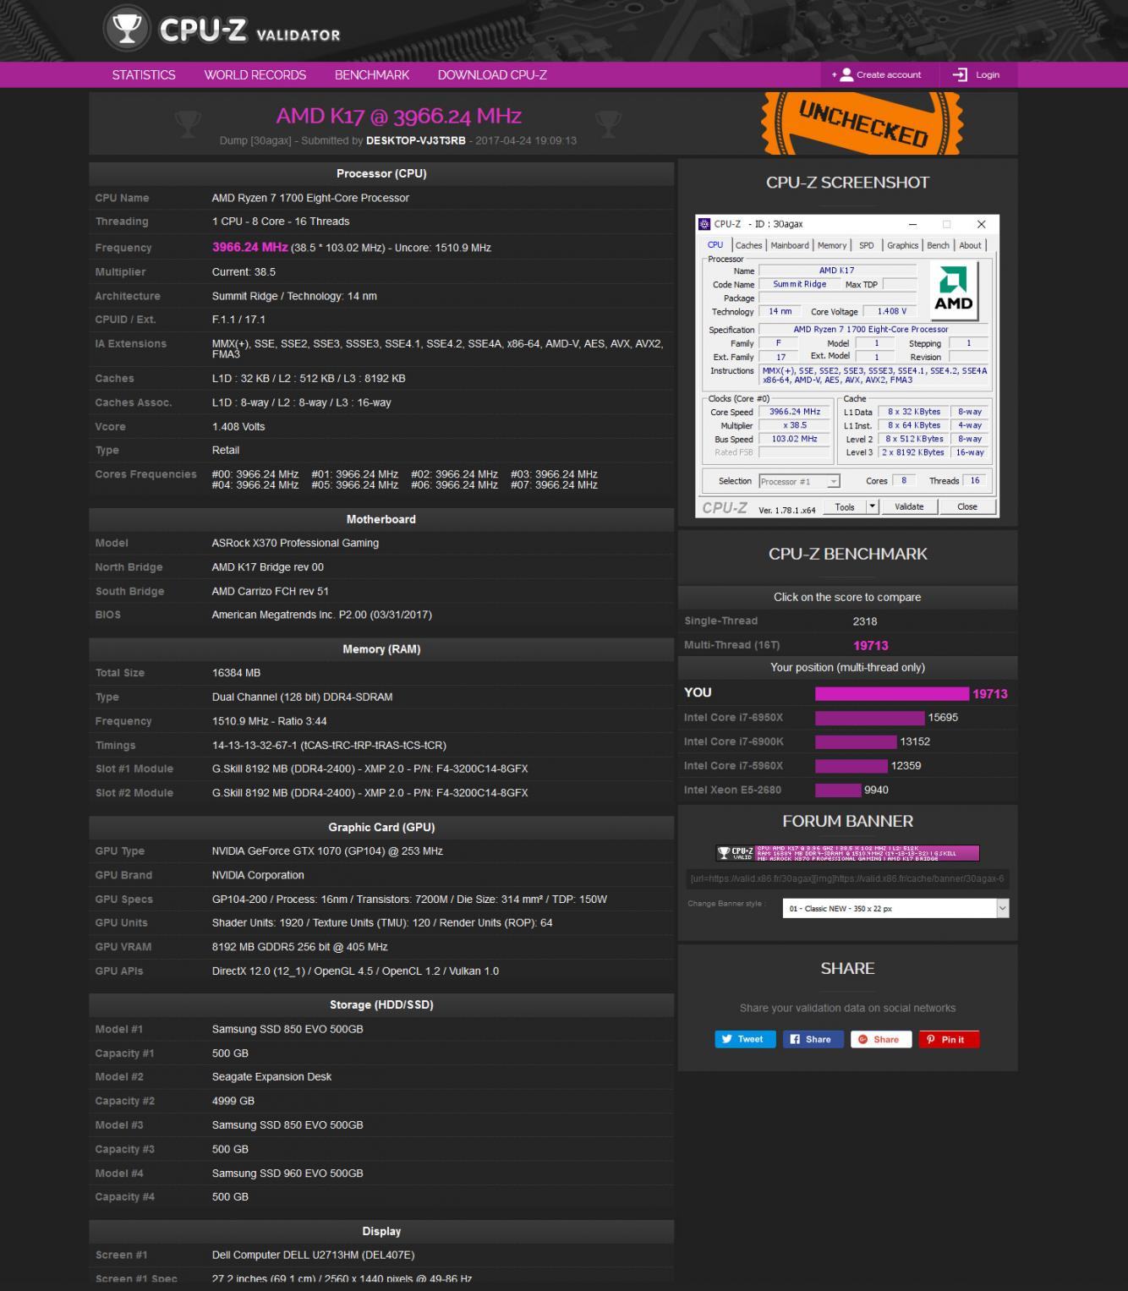The image size is (1128, 1291).
Task: Click the AMD Carrizo FCH South Bridge value
Action: point(270,591)
